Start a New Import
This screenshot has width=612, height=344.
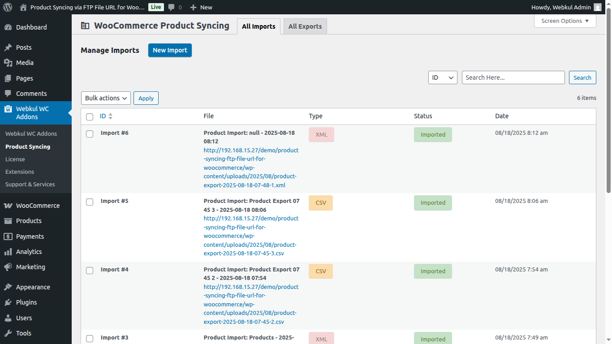click(170, 50)
